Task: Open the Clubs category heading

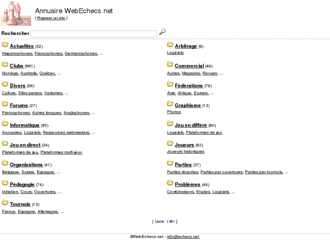Action: (x=16, y=66)
